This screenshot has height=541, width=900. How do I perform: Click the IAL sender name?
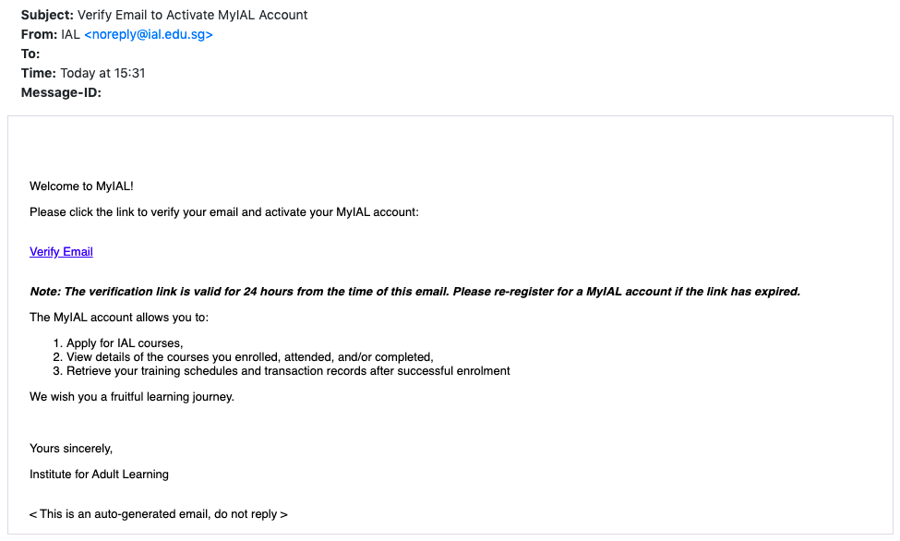pos(70,34)
